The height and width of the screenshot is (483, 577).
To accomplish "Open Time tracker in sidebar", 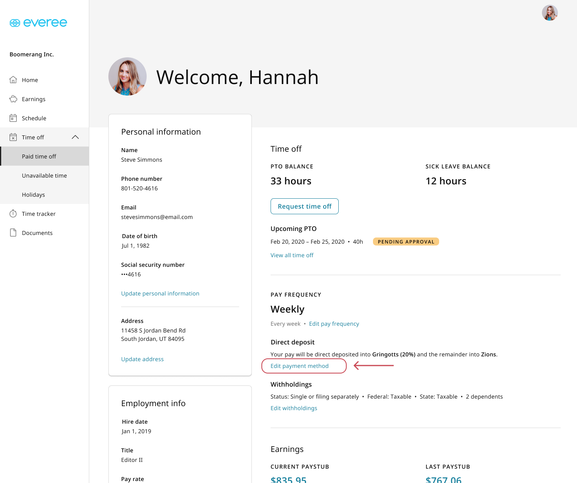I will tap(44, 213).
